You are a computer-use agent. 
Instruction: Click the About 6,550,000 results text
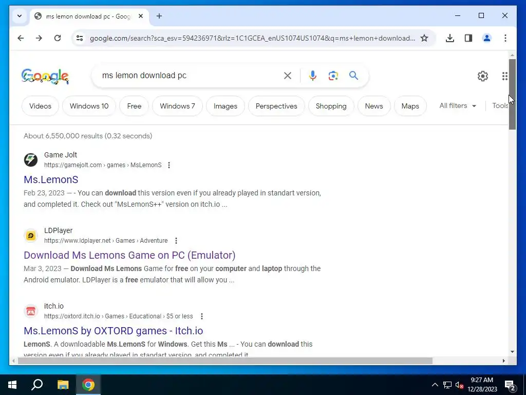(88, 136)
